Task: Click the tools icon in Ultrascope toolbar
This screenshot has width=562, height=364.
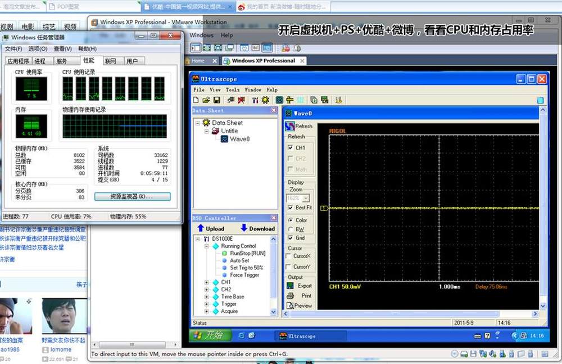Action: pos(255,100)
